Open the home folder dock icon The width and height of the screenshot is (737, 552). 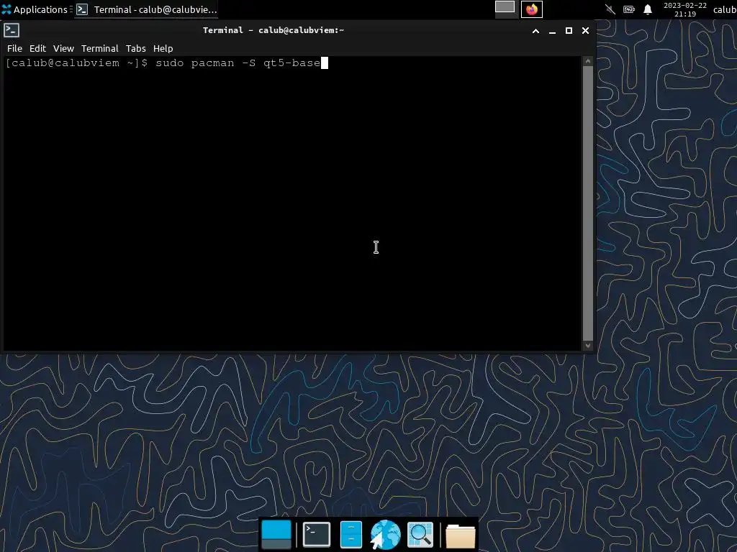(460, 535)
